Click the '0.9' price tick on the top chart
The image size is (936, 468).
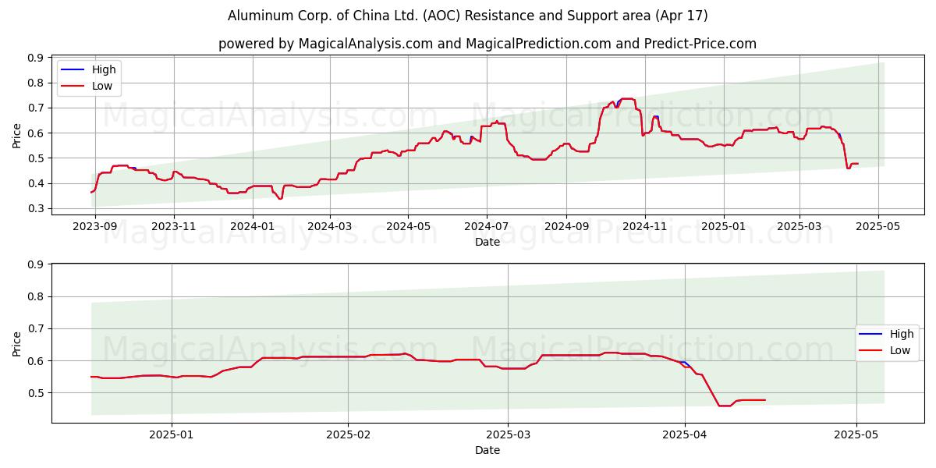tap(36, 58)
